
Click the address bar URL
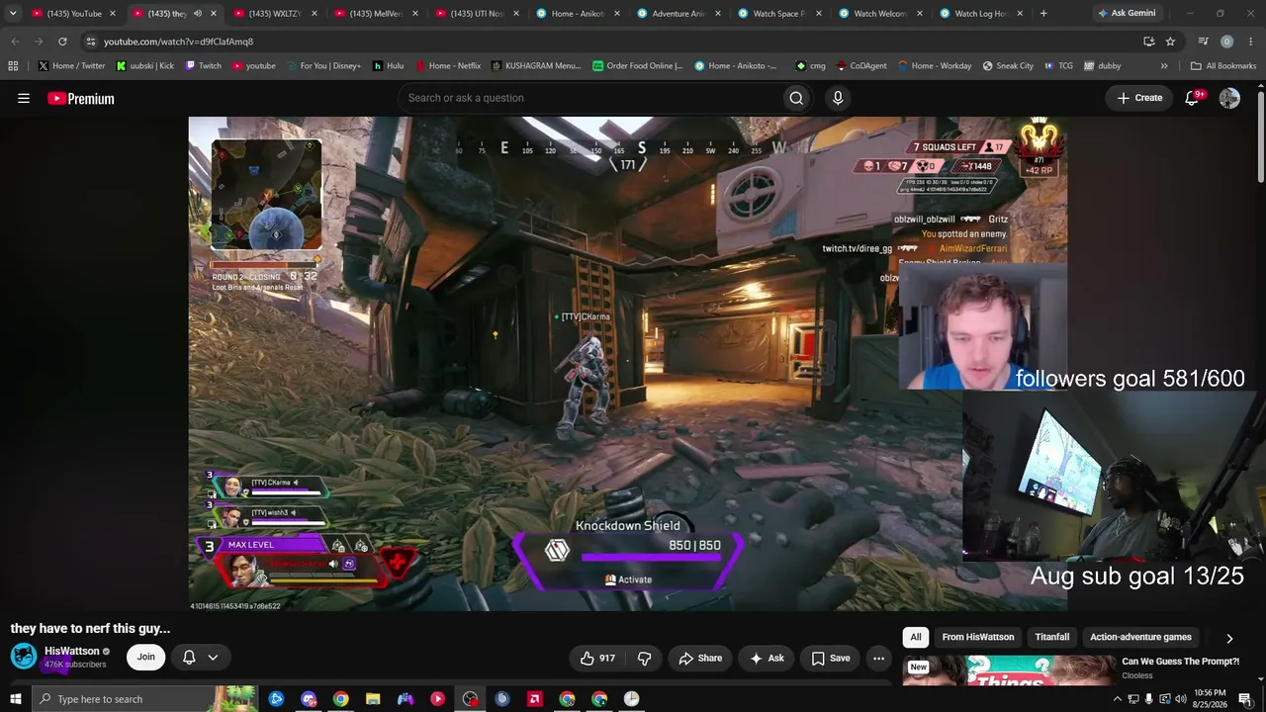click(178, 42)
